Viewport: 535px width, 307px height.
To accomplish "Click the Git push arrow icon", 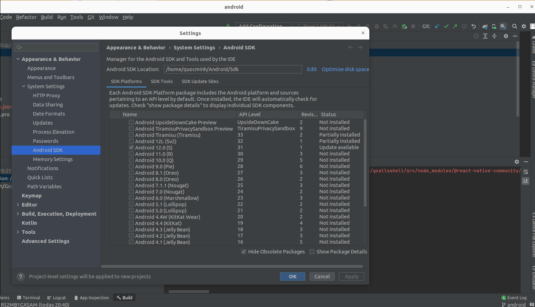I will pos(455,26).
